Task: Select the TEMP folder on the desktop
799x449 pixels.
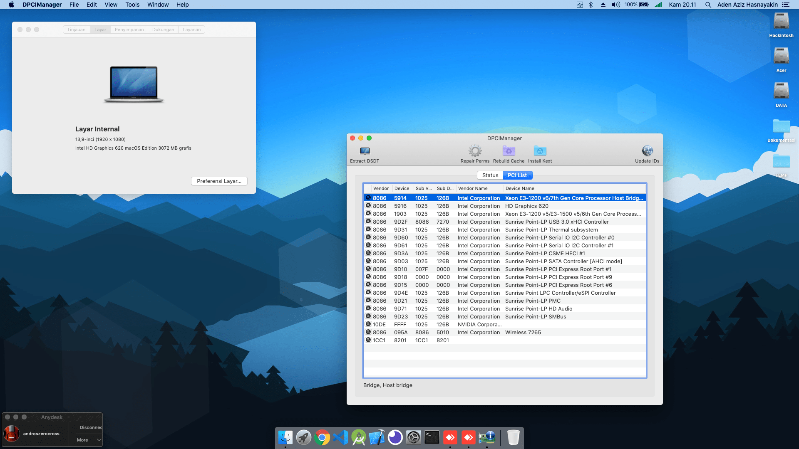Action: click(781, 165)
